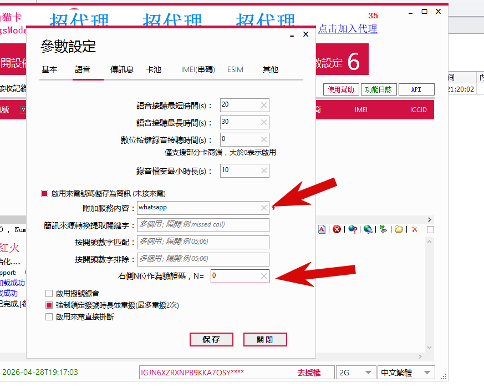Click the 2026-04-28T19:17:03 timestamp in status bar
The height and width of the screenshot is (387, 484).
(40, 372)
